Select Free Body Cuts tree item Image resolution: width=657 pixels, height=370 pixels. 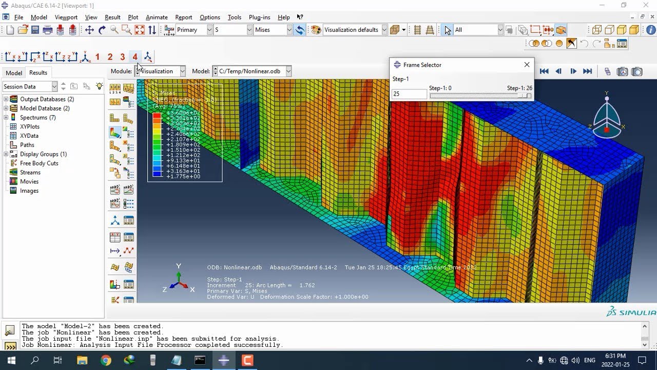click(39, 163)
